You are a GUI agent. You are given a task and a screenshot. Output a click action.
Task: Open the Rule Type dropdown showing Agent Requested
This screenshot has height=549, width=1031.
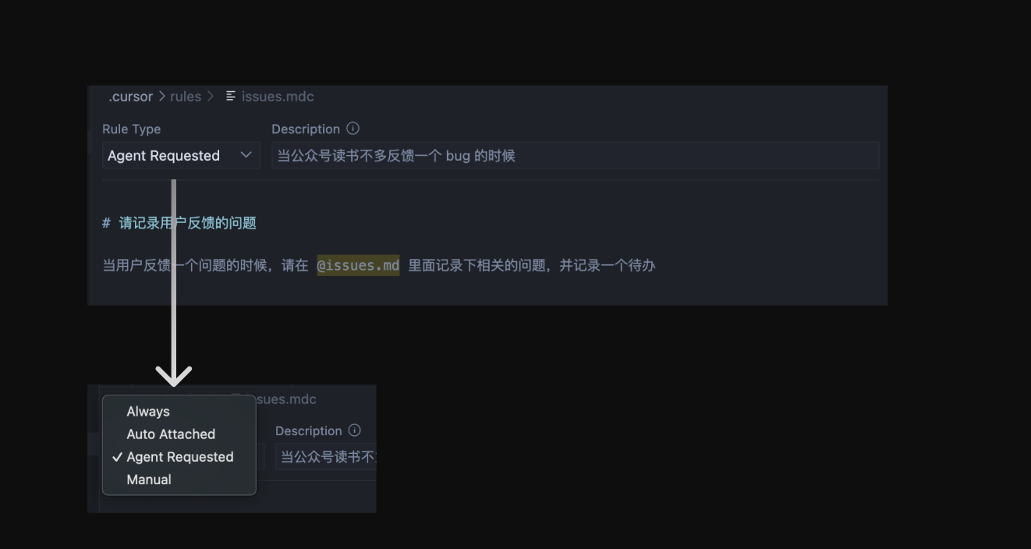(181, 155)
